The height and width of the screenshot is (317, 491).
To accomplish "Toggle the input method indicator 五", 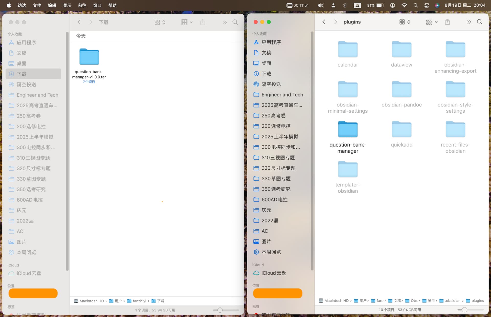I will 357,5.
